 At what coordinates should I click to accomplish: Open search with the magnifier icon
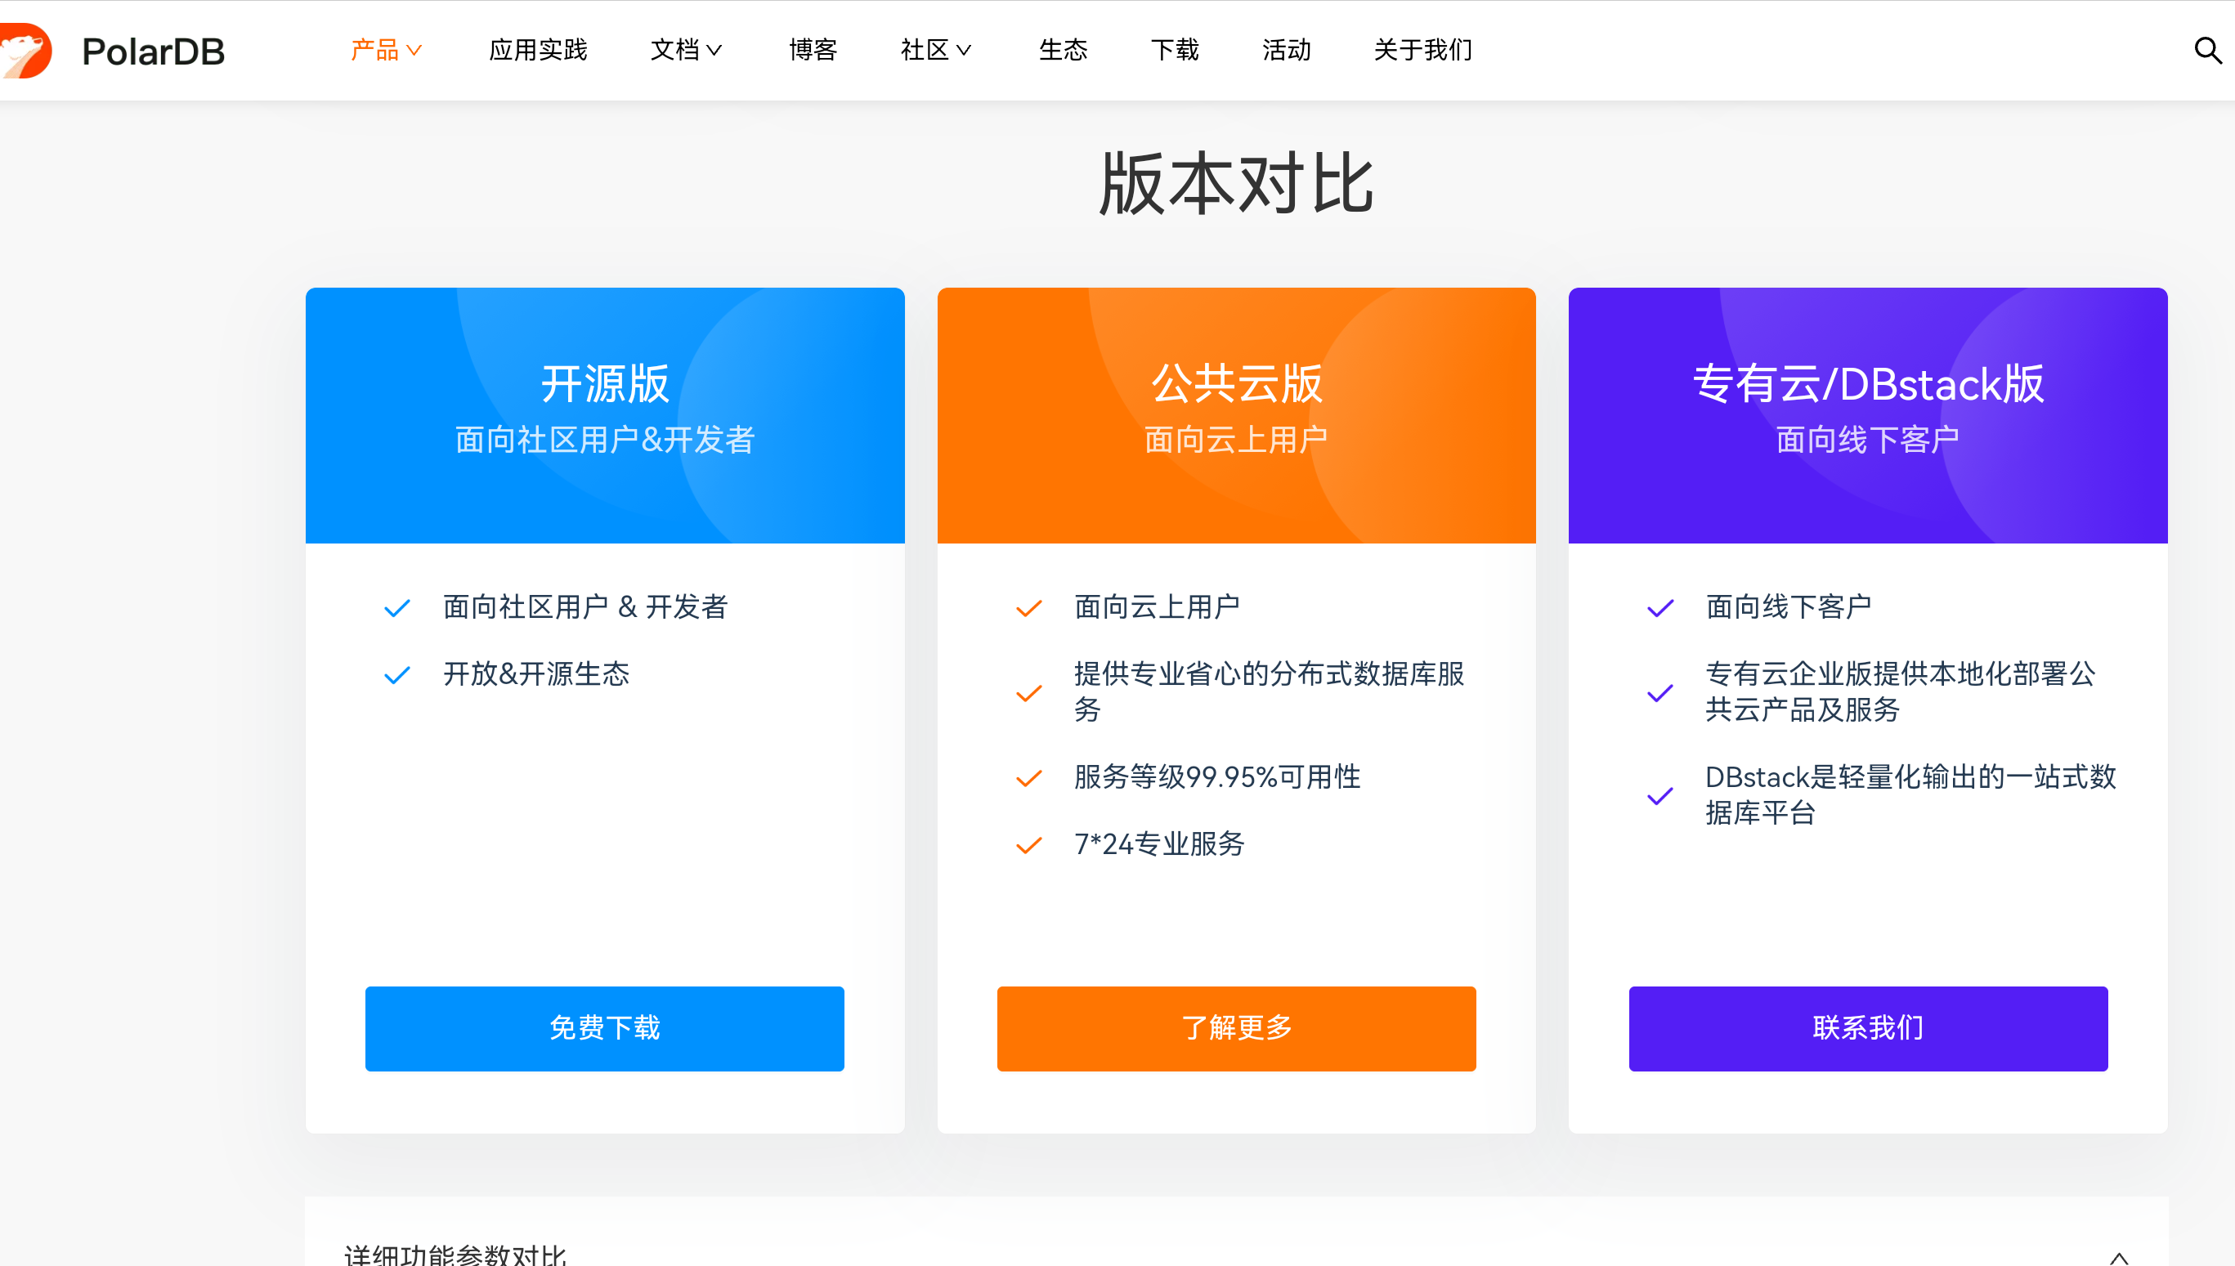(x=2207, y=51)
